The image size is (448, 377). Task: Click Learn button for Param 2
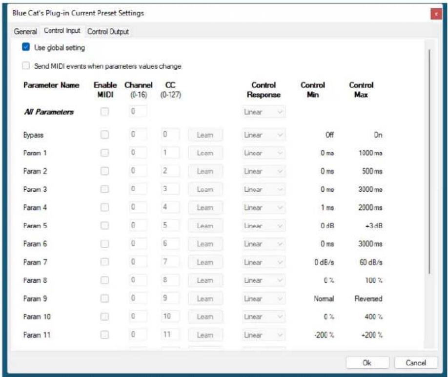click(x=205, y=171)
